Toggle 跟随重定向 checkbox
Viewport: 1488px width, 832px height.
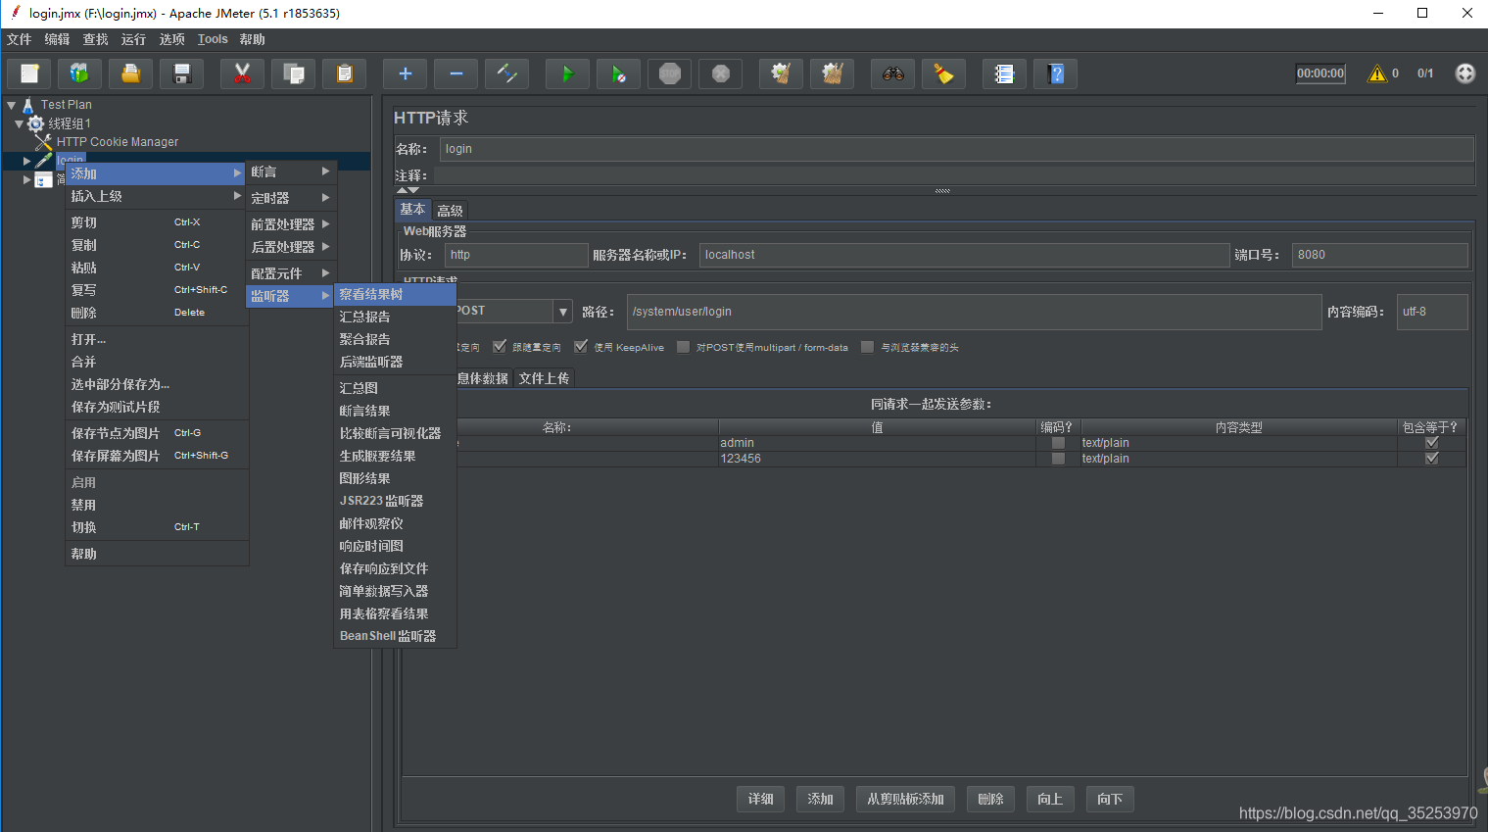pyautogui.click(x=500, y=346)
